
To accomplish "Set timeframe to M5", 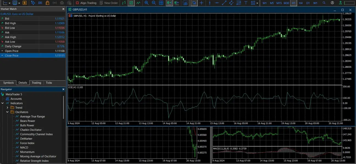I will click(x=272, y=3).
